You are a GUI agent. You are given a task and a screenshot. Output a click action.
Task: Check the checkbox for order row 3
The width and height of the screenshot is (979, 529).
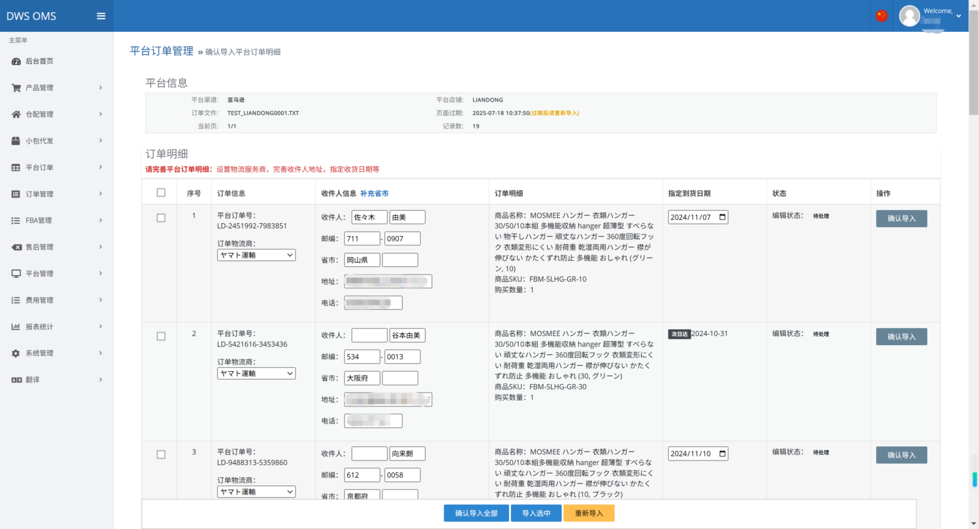(161, 455)
